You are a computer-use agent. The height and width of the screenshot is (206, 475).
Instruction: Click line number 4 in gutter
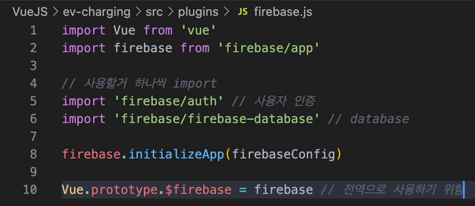click(x=34, y=83)
